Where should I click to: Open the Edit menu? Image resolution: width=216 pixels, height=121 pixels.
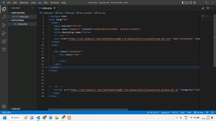click(x=15, y=3)
